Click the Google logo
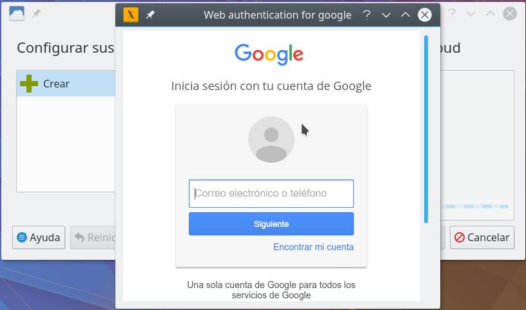 click(269, 54)
